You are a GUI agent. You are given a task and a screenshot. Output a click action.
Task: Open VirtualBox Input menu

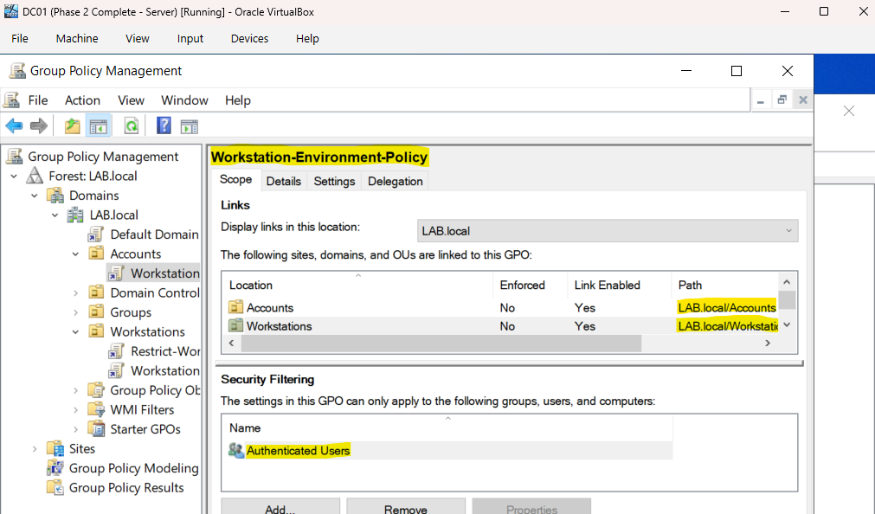click(190, 39)
